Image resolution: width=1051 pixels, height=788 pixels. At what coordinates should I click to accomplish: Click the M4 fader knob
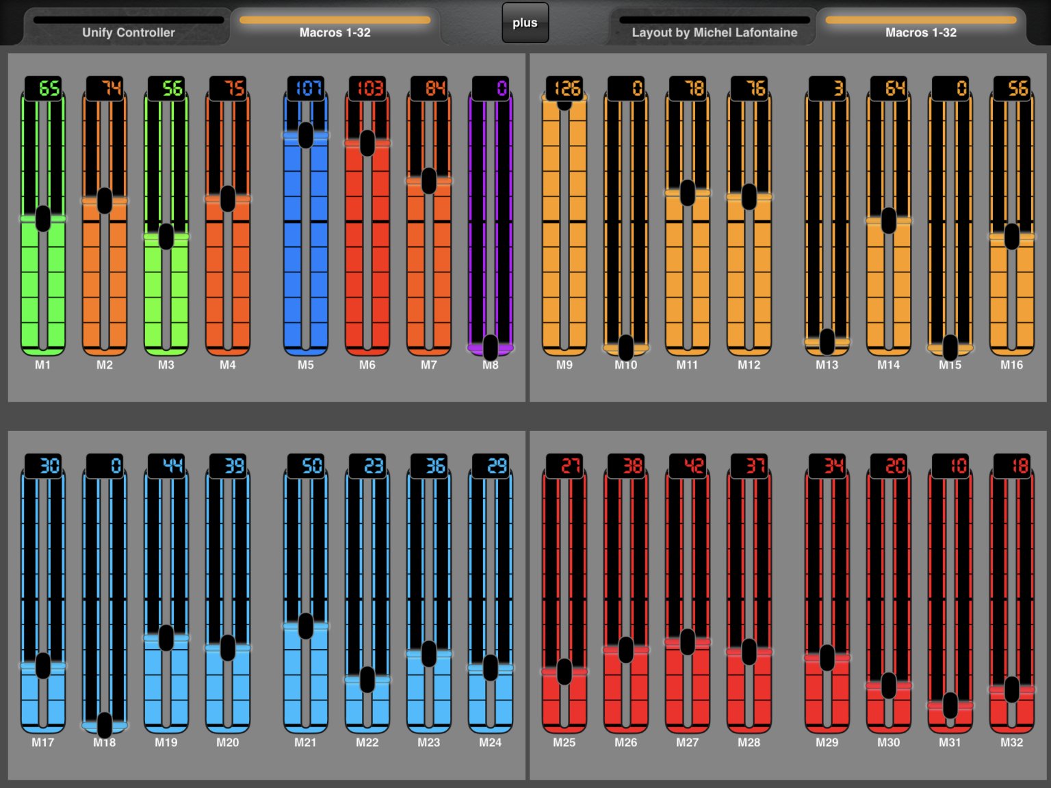(x=228, y=198)
